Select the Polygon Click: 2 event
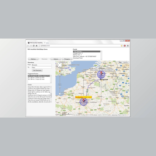 coord(87,53)
